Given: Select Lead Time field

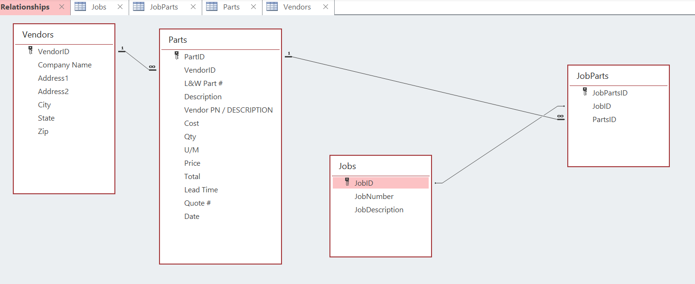Looking at the screenshot, I should 201,190.
